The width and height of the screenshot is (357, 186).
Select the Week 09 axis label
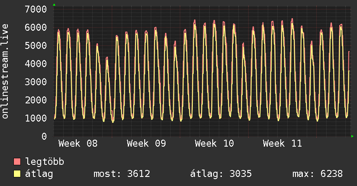[146, 144]
